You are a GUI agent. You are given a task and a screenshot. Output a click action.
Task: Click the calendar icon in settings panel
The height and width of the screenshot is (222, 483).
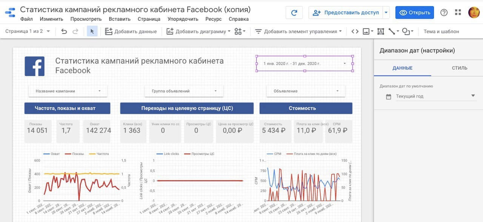click(389, 96)
